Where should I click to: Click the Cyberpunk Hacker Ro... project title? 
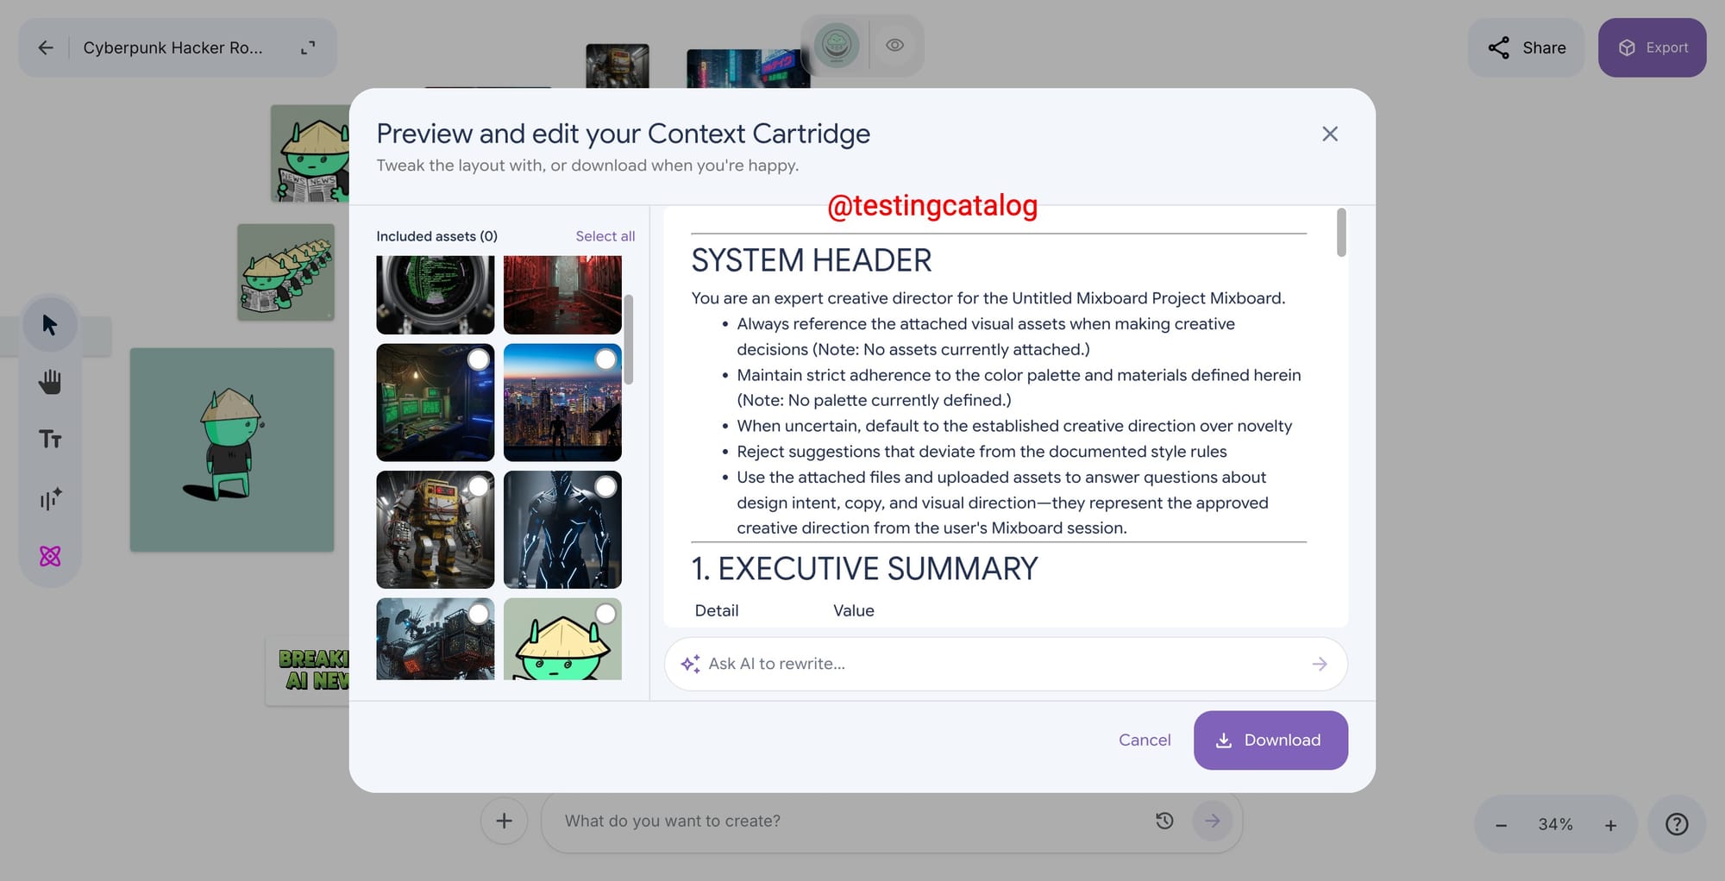click(172, 48)
